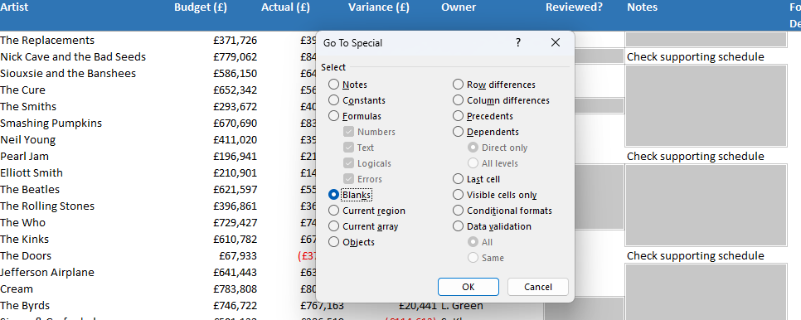This screenshot has height=320, width=801.
Task: Select owner cell L. Green
Action: coord(462,306)
